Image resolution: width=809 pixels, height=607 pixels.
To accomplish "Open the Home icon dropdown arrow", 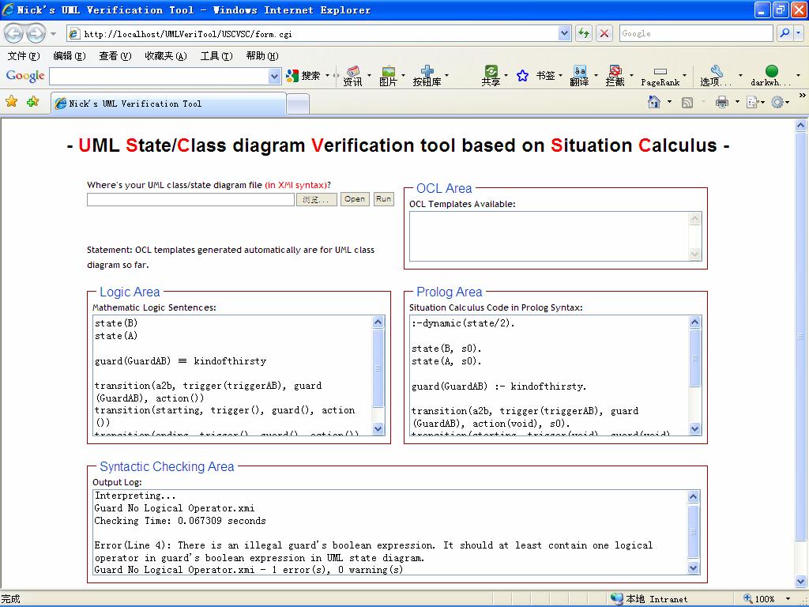I will [669, 102].
